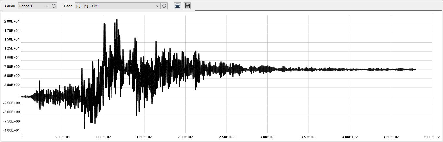The width and height of the screenshot is (443, 142).
Task: Click the Case label text
Action: pos(68,6)
